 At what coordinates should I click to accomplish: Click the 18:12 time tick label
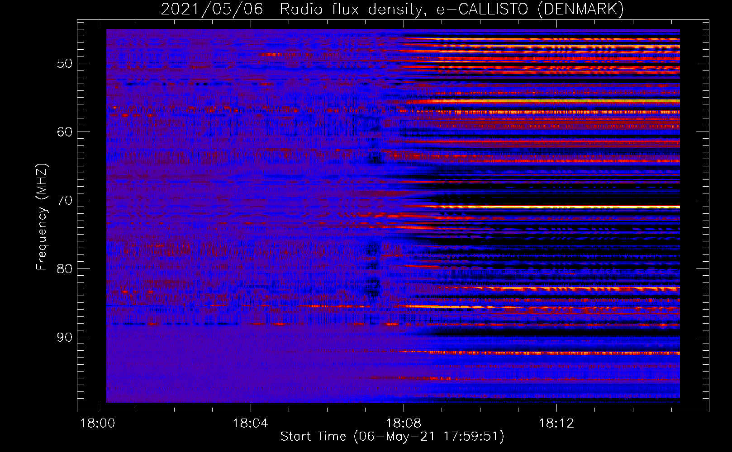point(556,423)
